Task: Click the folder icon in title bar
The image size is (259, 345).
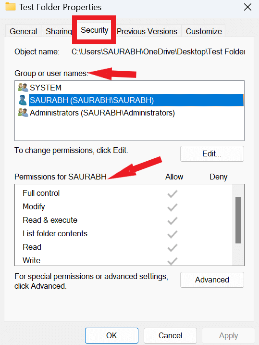Action: 10,7
